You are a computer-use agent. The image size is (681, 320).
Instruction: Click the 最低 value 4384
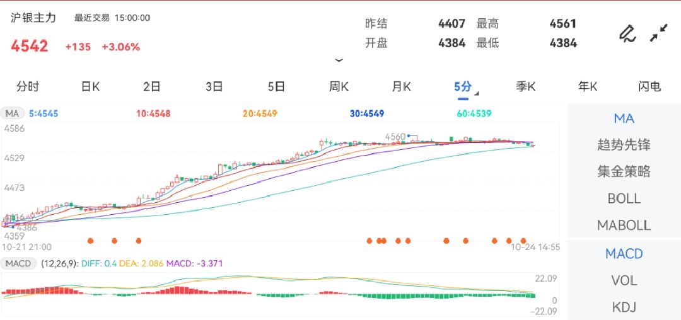click(x=563, y=43)
